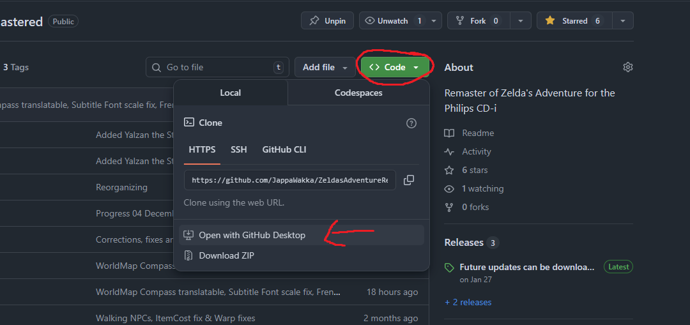Open the 6 stars link
690x325 pixels.
[x=474, y=170]
